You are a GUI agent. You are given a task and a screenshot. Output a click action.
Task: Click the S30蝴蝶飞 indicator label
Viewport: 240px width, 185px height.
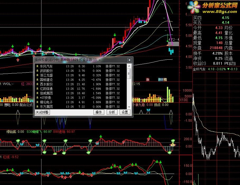(x=39, y=132)
